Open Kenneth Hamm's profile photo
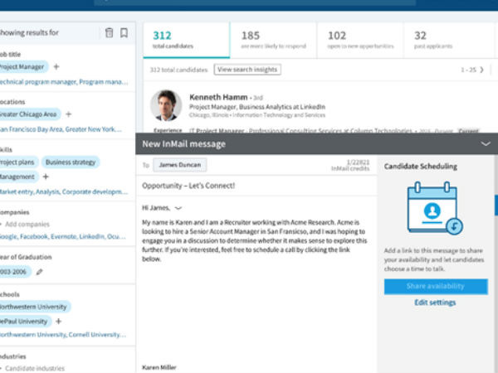The height and width of the screenshot is (373, 498). pos(166,106)
